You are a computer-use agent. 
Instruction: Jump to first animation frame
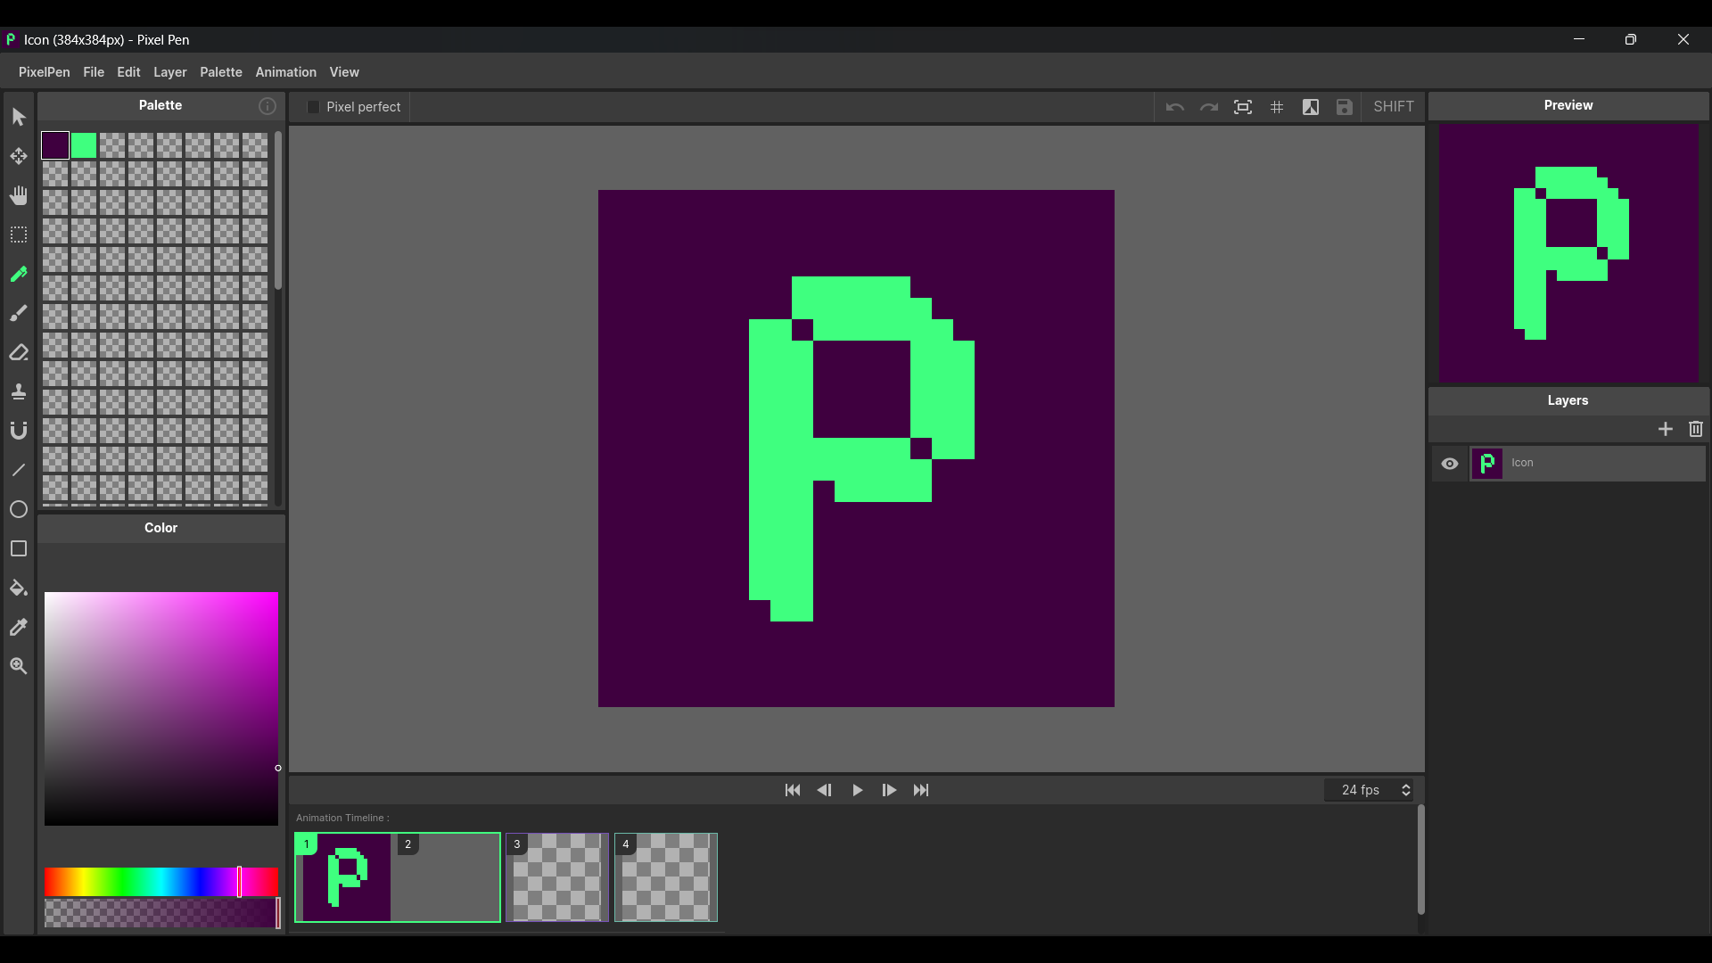(x=793, y=790)
